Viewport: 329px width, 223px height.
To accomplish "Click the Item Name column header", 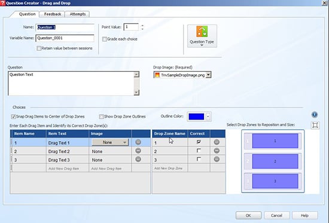I will click(x=29, y=134).
